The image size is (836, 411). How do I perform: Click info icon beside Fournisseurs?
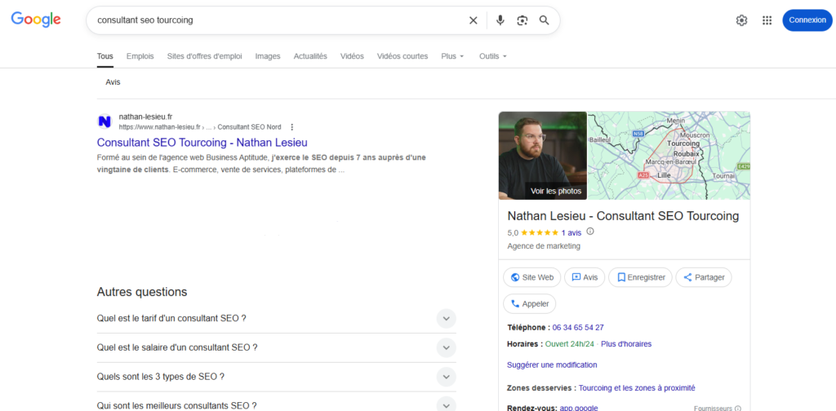738,409
